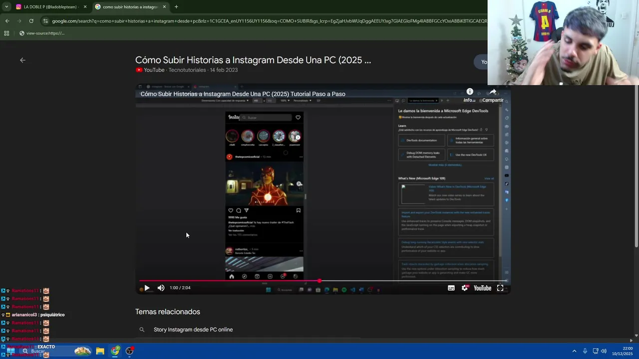The height and width of the screenshot is (359, 639).
Task: Play the YouTube video
Action: pos(147,288)
